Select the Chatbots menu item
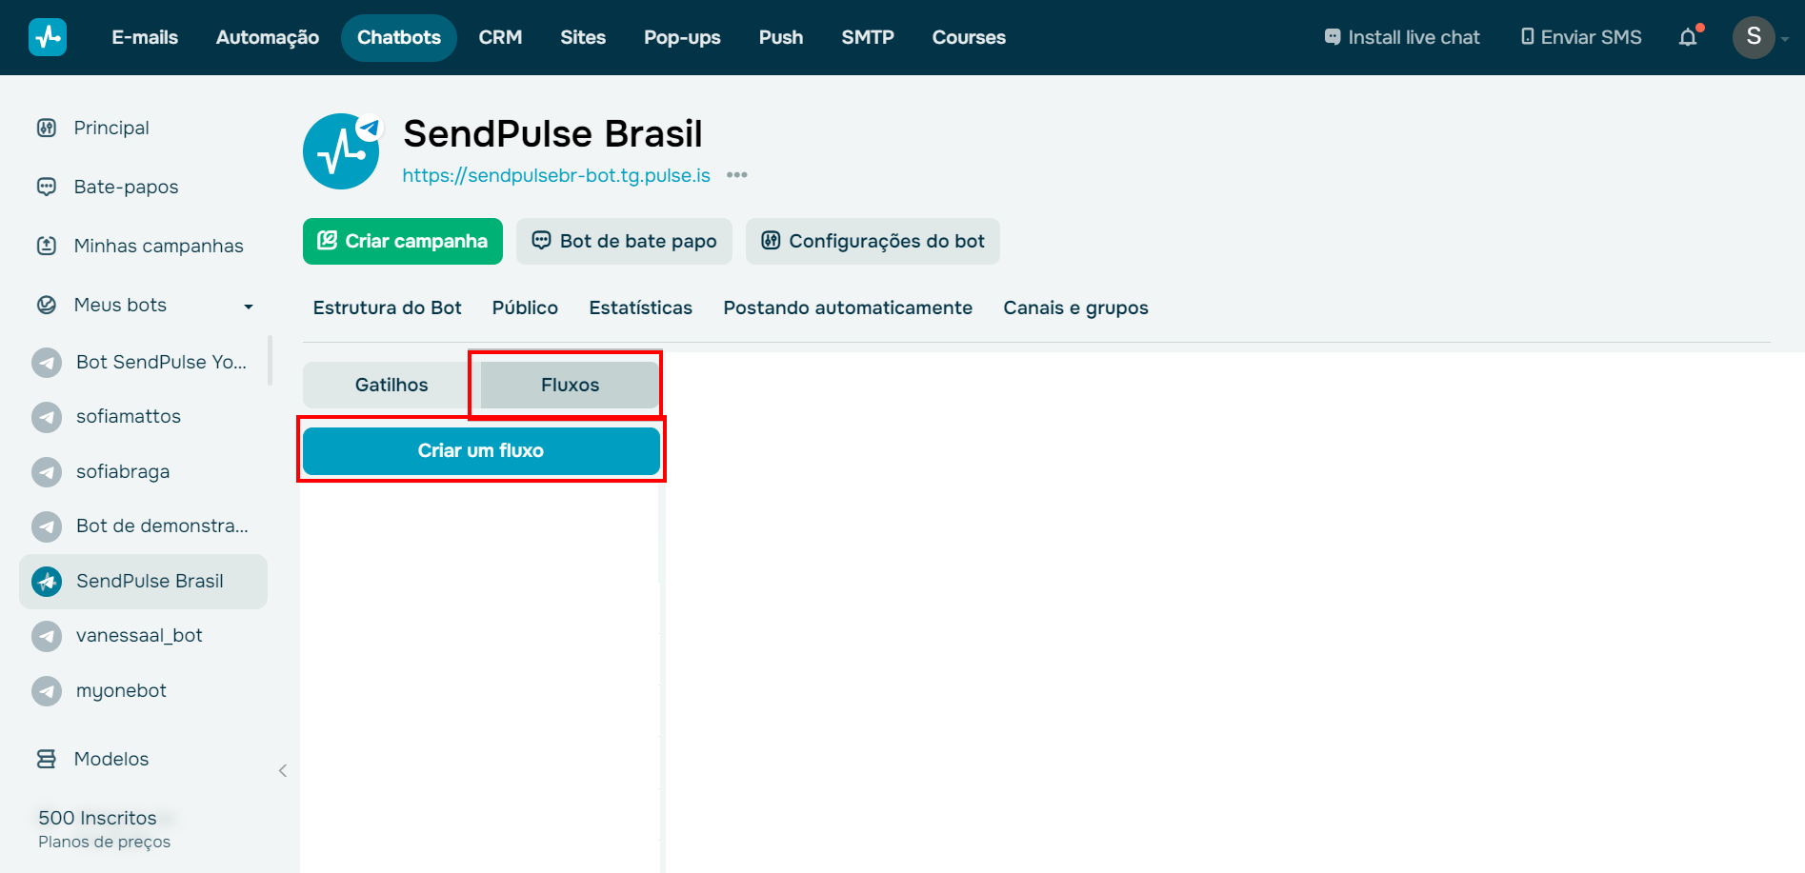 (399, 37)
